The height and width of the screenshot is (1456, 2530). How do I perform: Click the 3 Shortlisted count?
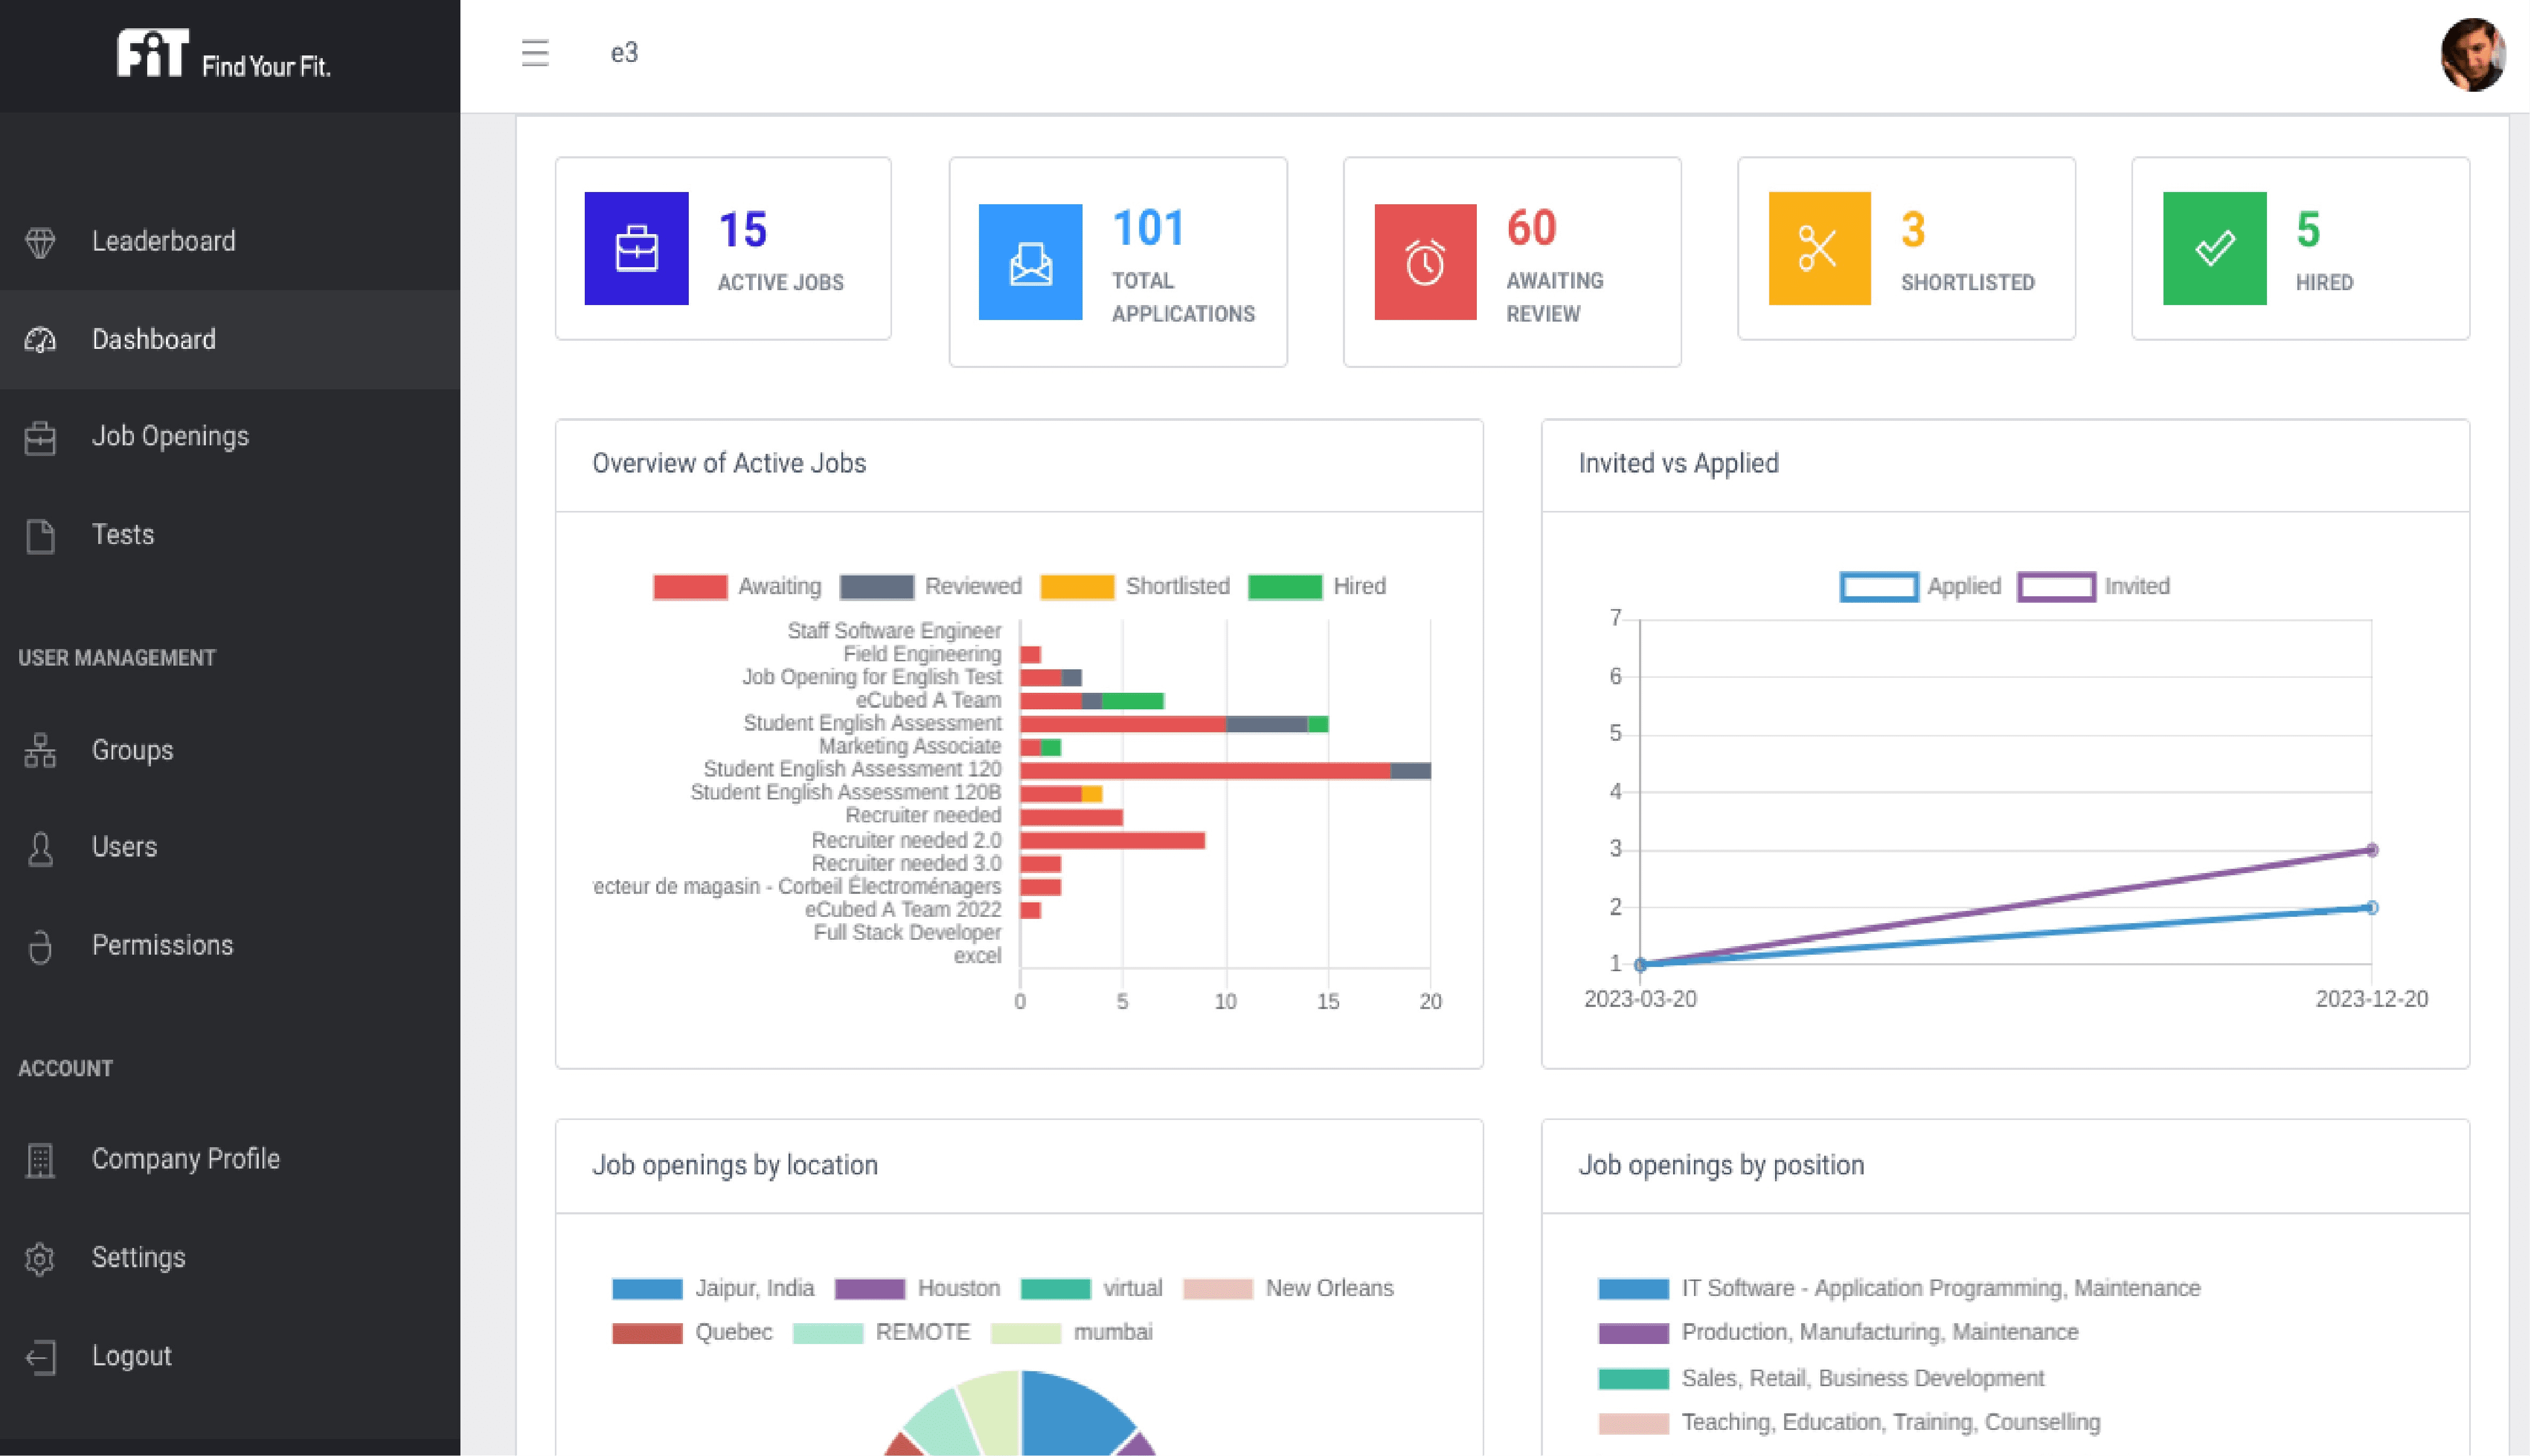click(x=1913, y=229)
